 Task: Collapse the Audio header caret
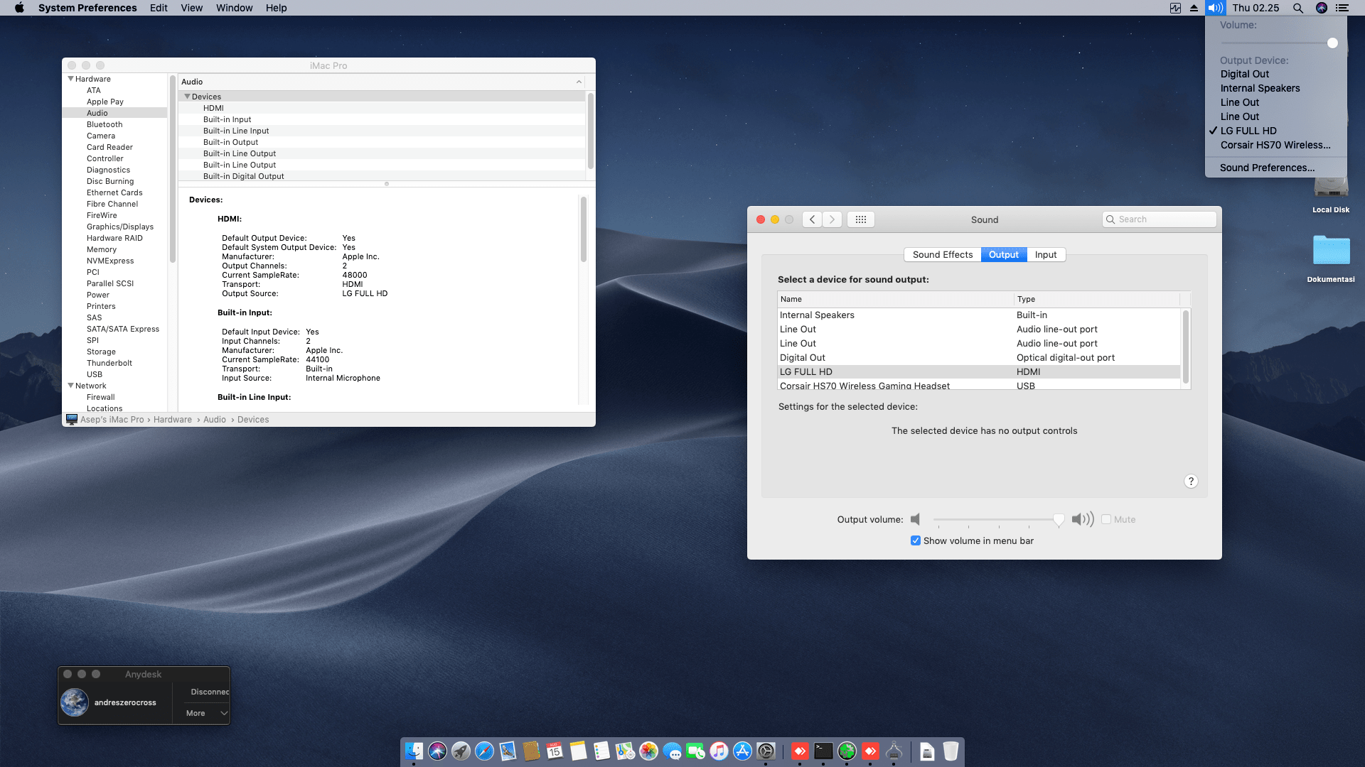(x=579, y=82)
